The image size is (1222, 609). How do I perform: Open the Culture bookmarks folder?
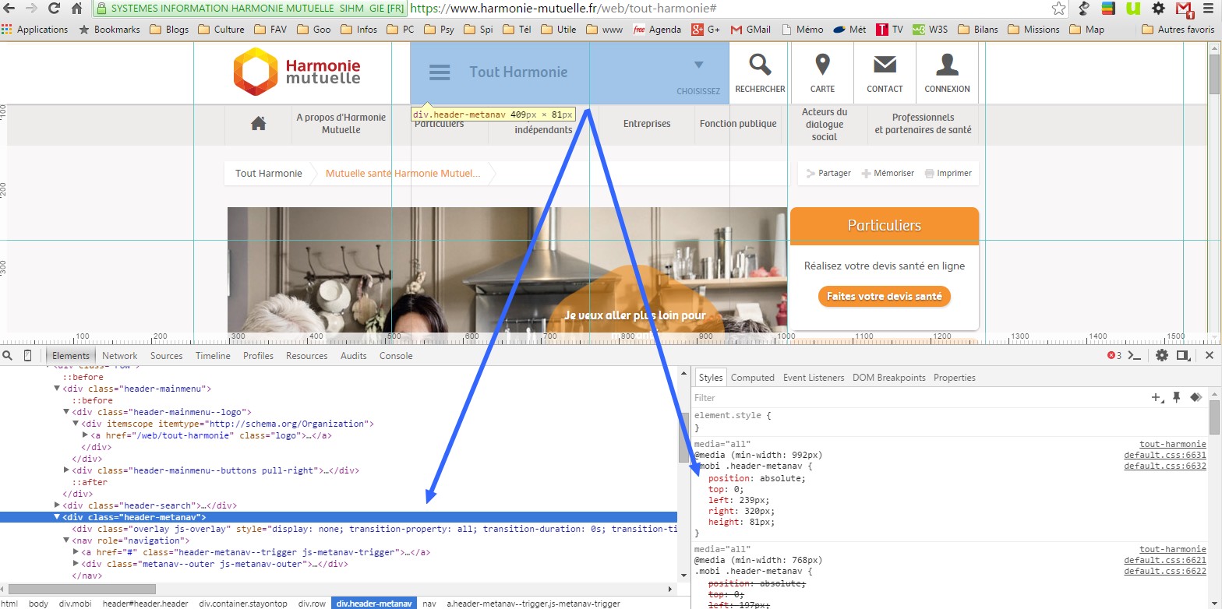221,30
